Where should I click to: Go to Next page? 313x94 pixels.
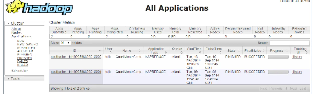pyautogui.click(x=293, y=88)
